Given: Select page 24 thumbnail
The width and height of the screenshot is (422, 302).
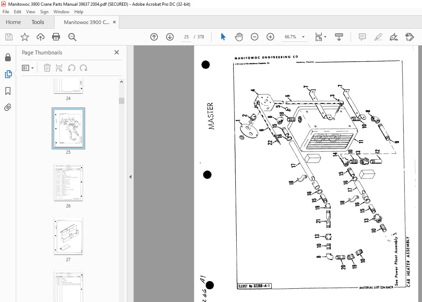Looking at the screenshot, I should (x=68, y=86).
